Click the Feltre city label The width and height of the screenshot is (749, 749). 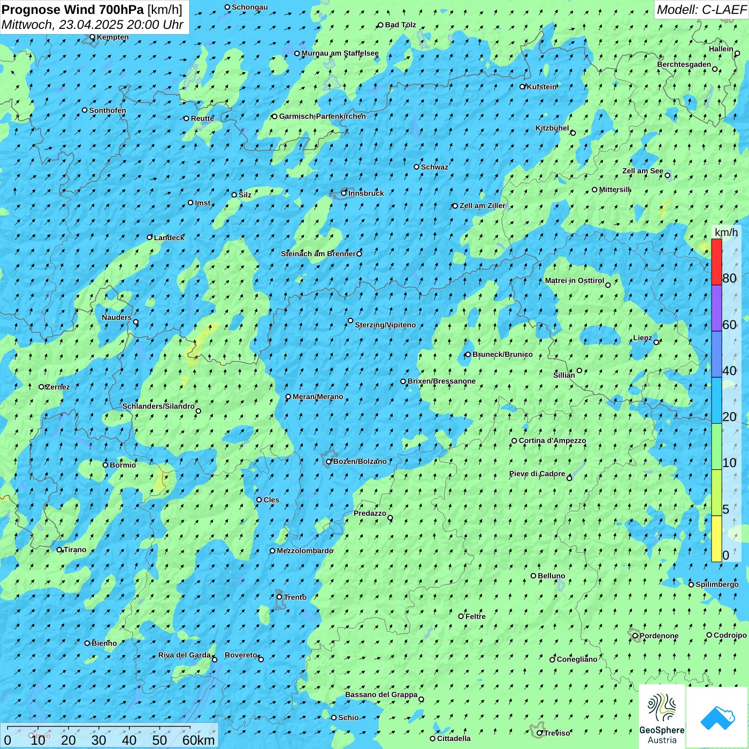tap(476, 617)
